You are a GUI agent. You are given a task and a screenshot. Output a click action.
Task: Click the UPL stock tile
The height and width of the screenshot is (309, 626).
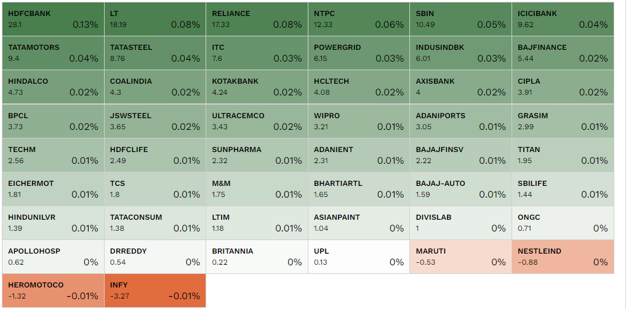tap(359, 257)
